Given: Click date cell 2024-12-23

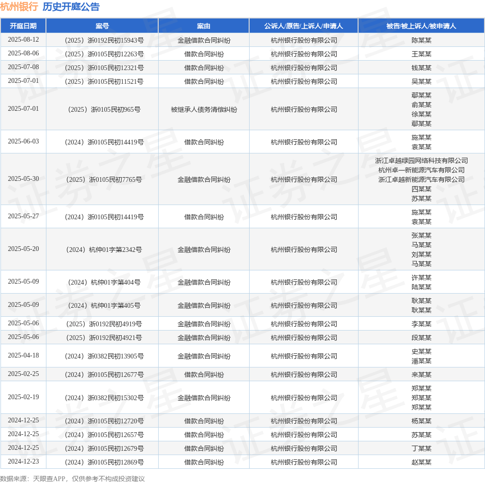Looking at the screenshot, I should (23, 461).
